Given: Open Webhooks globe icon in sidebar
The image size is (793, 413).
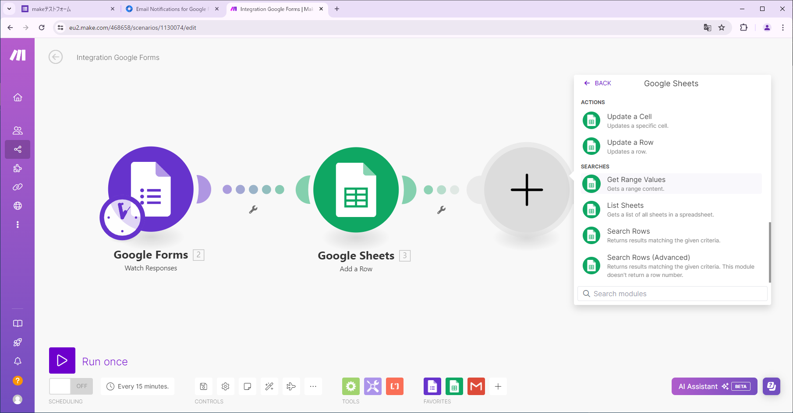Looking at the screenshot, I should tap(18, 206).
